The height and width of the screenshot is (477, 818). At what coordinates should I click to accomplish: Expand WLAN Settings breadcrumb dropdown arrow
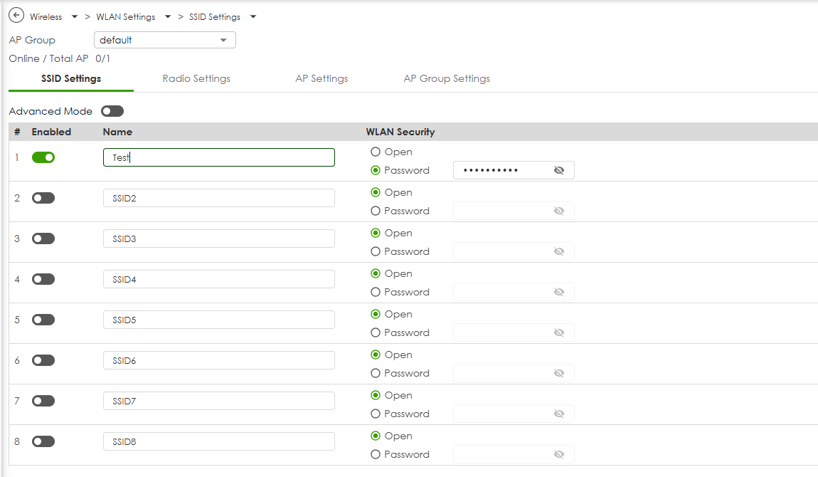point(167,16)
